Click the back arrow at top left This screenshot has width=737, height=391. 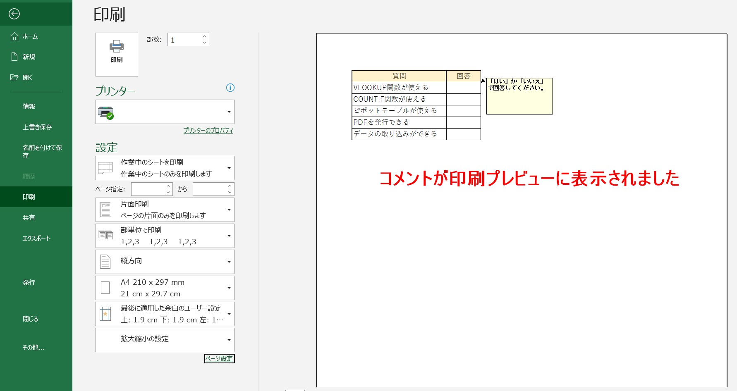point(15,14)
